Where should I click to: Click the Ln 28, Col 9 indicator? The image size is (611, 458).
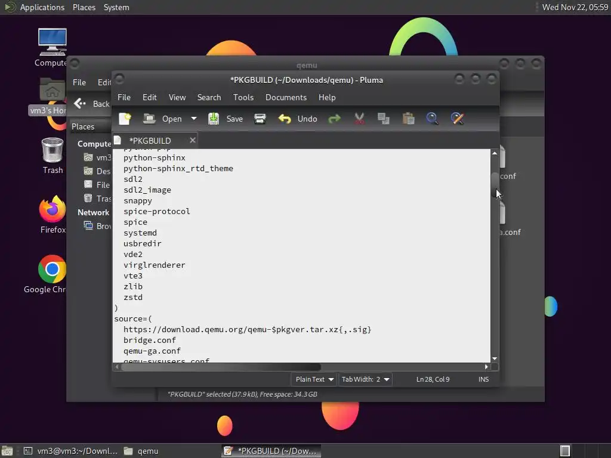click(433, 379)
